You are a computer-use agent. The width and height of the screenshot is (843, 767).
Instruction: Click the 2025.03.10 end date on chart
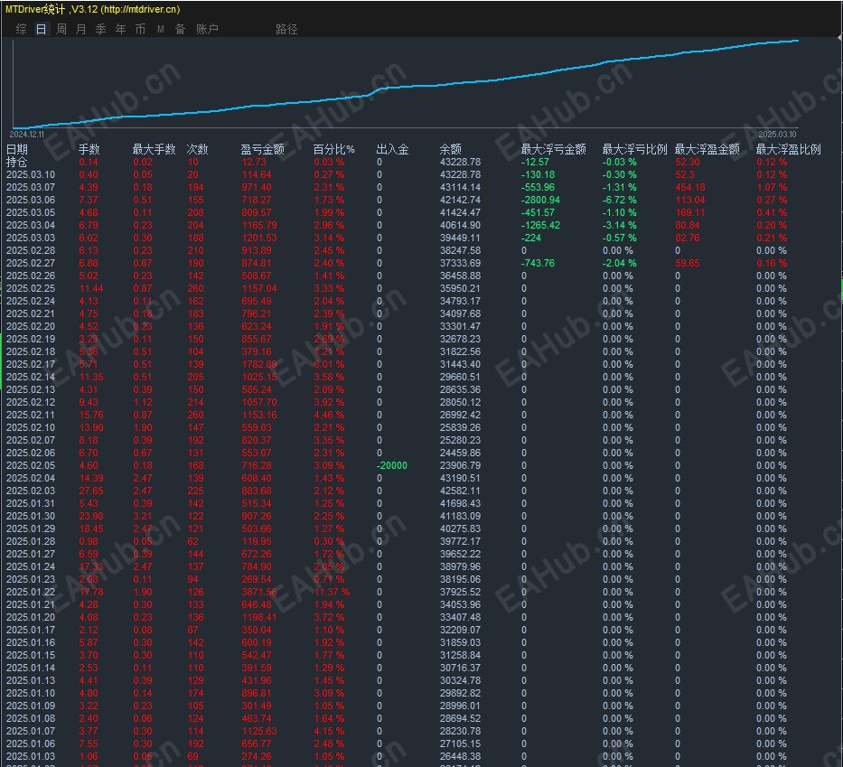(775, 134)
